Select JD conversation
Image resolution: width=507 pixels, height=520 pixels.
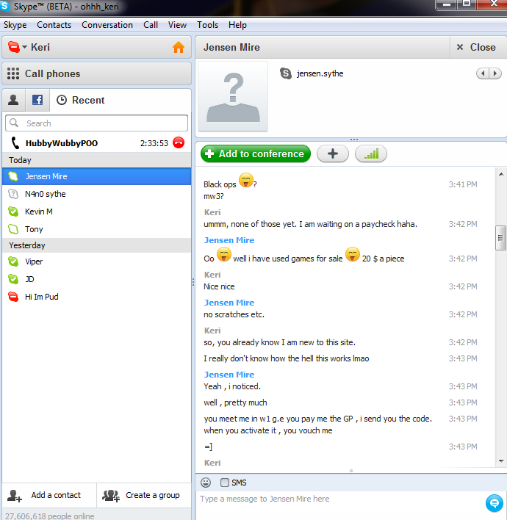(96, 279)
